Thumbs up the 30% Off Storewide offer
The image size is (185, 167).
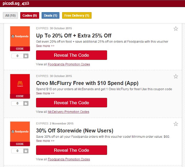(x=26, y=151)
